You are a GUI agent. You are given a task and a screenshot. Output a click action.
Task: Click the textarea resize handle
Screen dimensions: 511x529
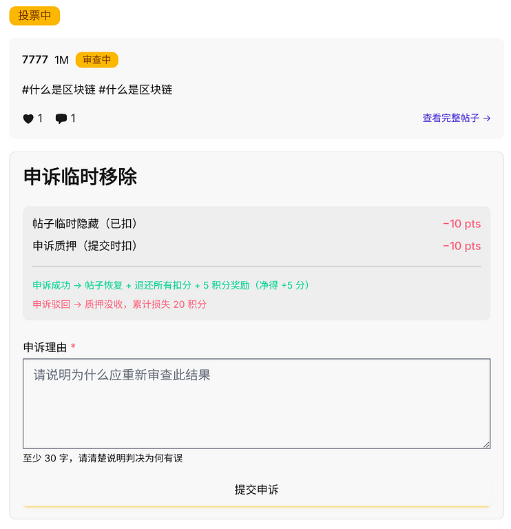click(486, 444)
